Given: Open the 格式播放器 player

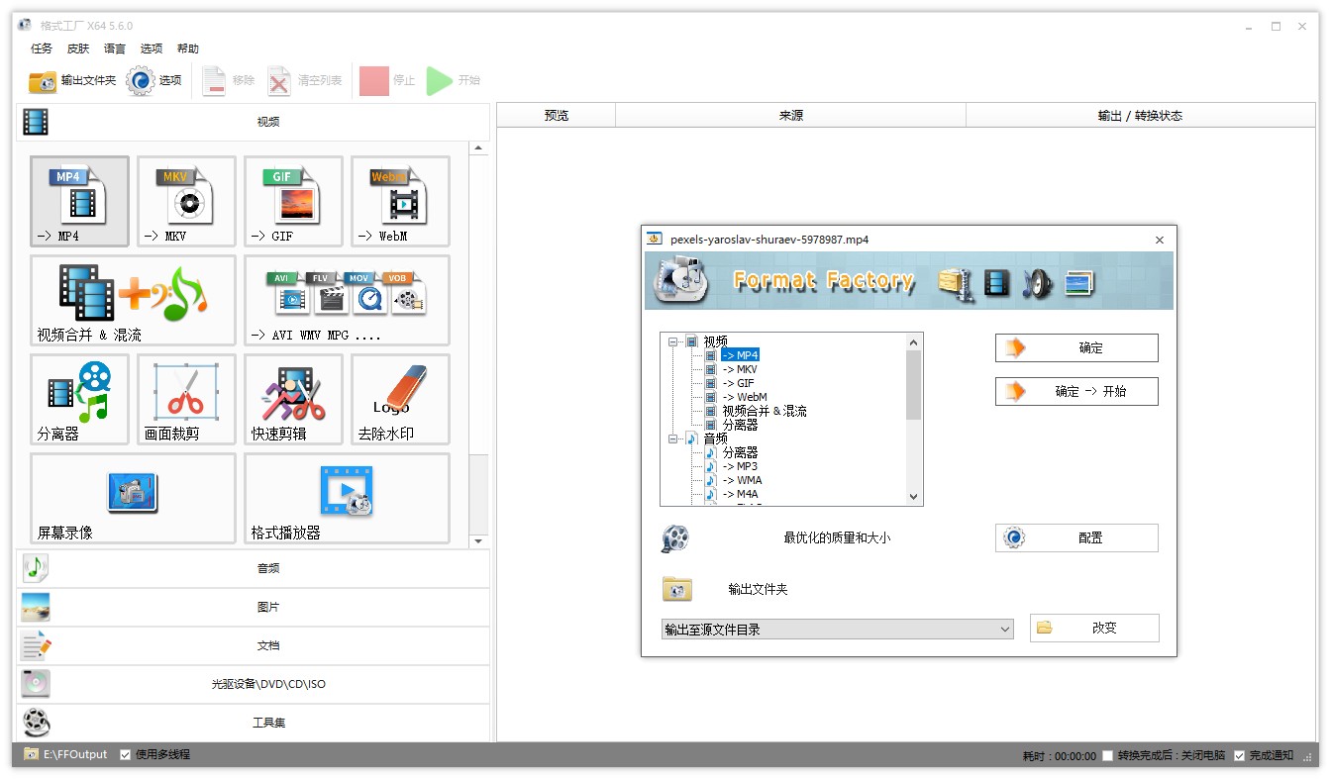Looking at the screenshot, I should pos(347,498).
